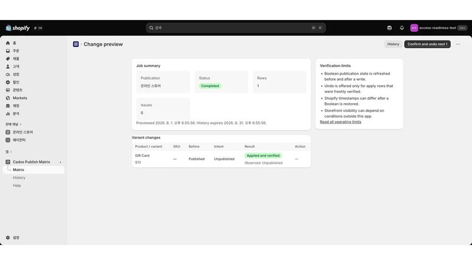Open the Discounts (할인) badge icon
This screenshot has height=265, width=472.
pos(8,82)
